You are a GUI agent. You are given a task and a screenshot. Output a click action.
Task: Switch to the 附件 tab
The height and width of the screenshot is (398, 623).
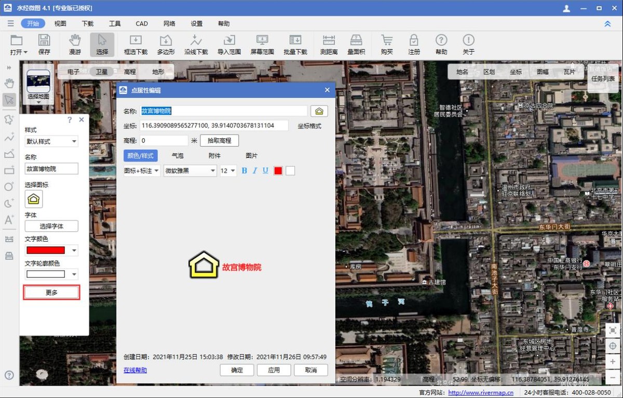click(214, 155)
